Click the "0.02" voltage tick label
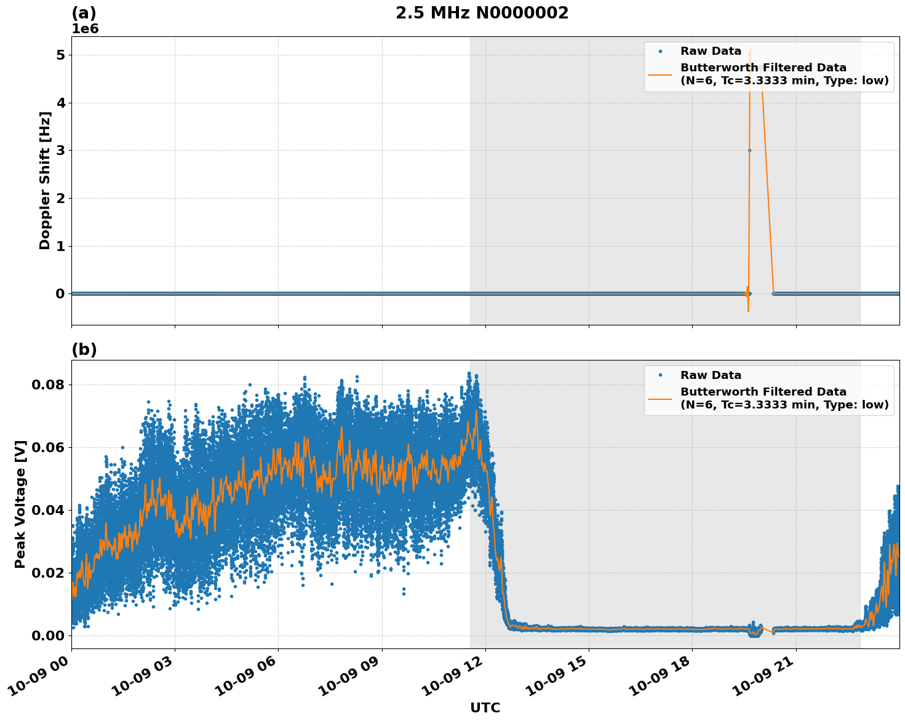The height and width of the screenshot is (721, 905). point(48,573)
